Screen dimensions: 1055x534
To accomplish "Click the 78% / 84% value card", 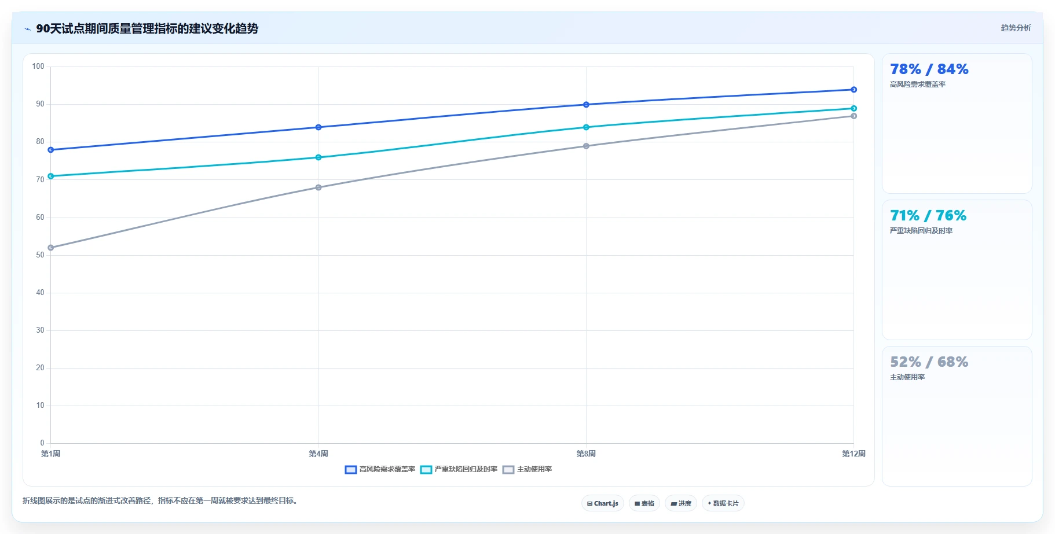I will tap(957, 124).
